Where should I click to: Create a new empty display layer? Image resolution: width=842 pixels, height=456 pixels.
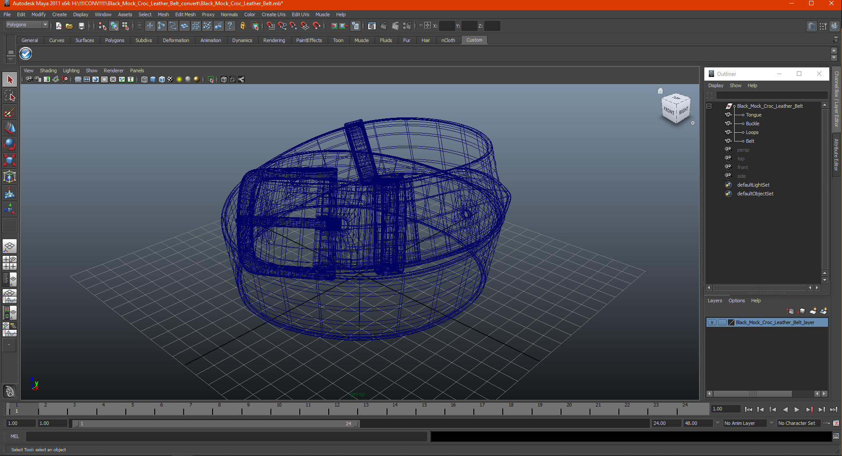coord(813,311)
